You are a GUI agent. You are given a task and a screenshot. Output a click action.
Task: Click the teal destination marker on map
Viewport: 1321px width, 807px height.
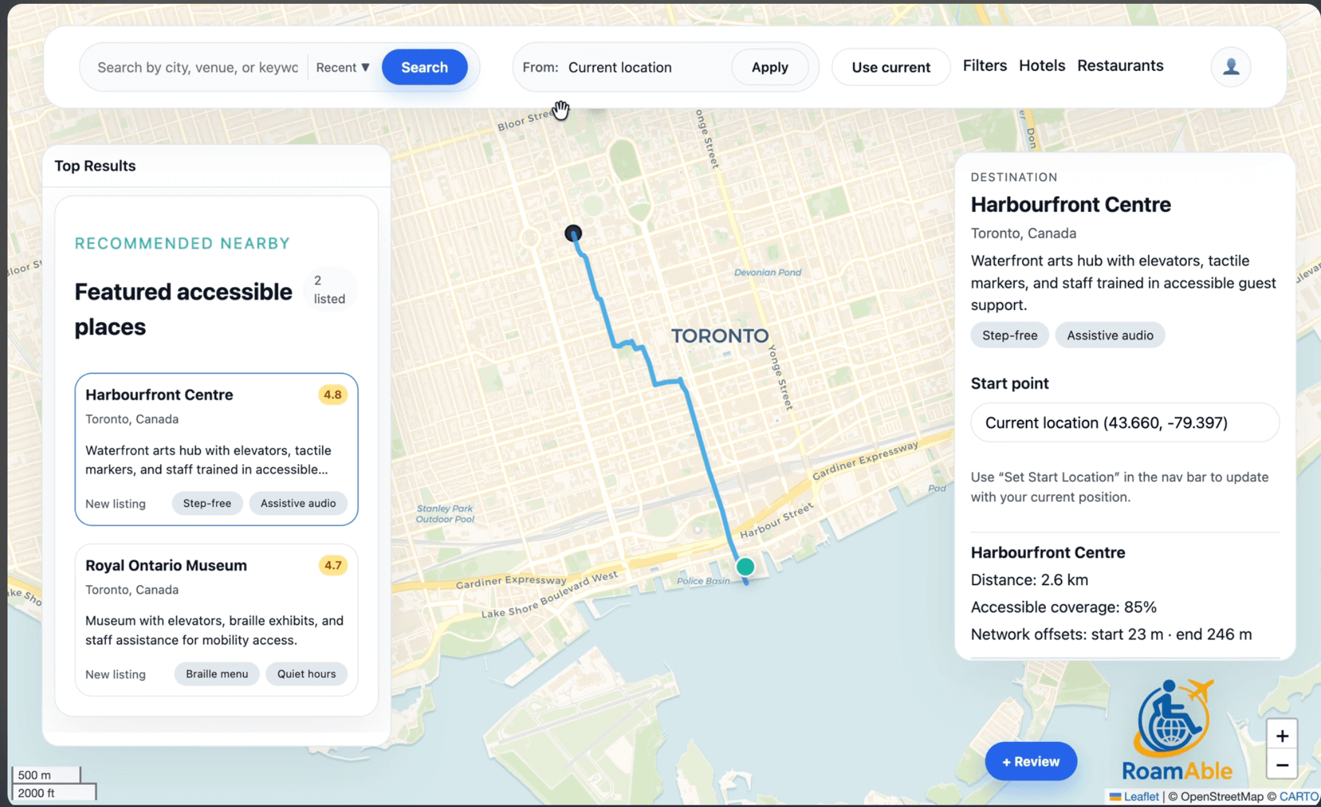tap(745, 566)
